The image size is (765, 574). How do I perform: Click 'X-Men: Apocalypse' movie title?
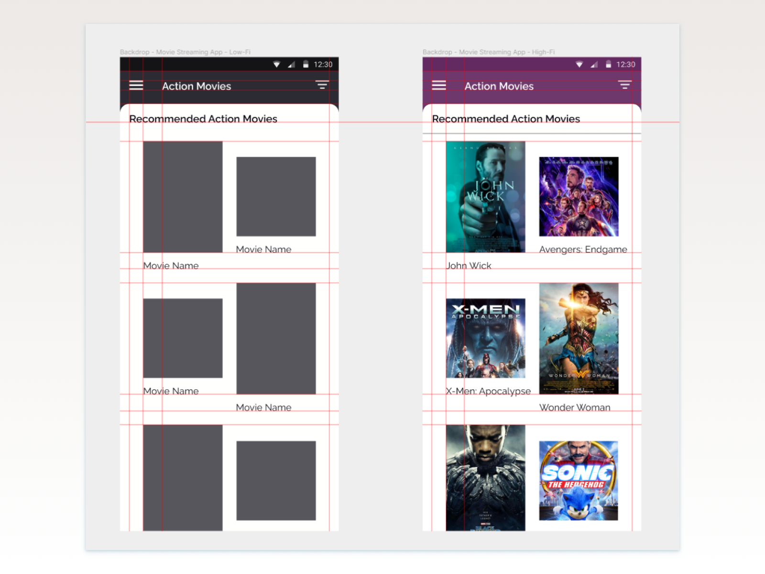488,391
